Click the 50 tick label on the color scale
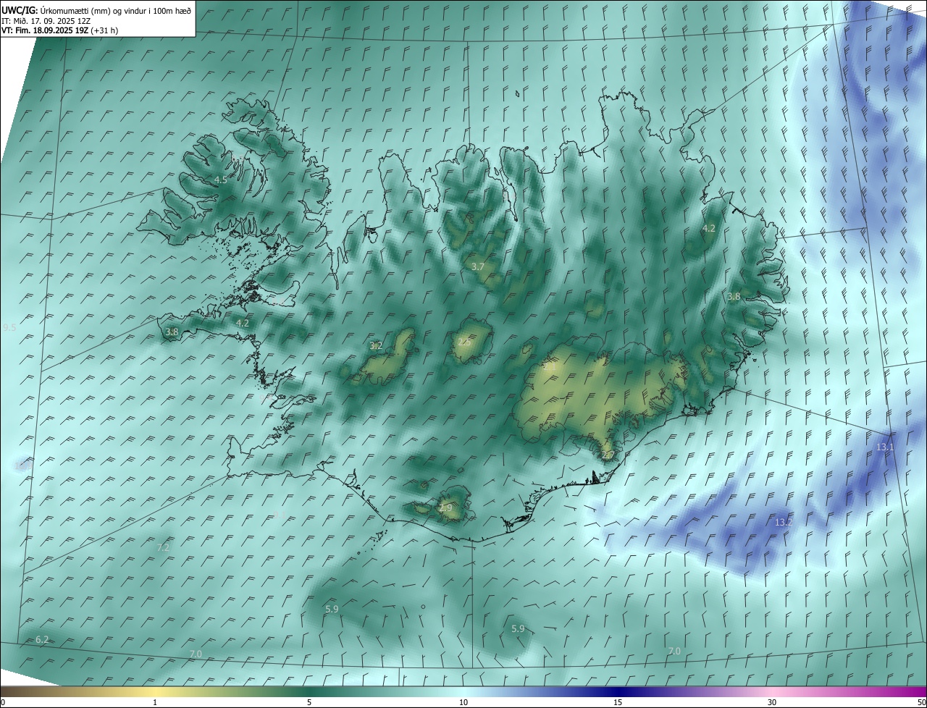This screenshot has width=927, height=708. (921, 703)
